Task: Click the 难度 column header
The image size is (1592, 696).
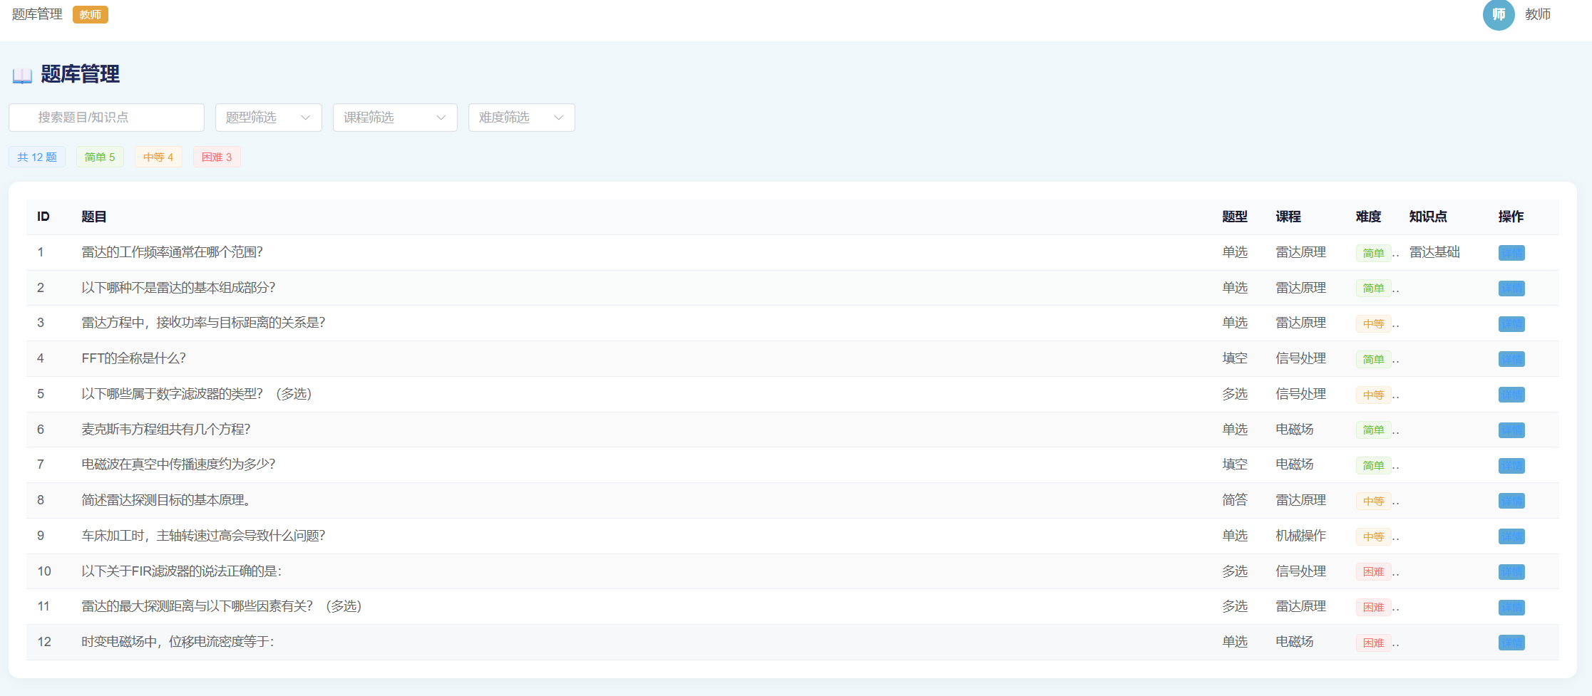Action: 1368,217
